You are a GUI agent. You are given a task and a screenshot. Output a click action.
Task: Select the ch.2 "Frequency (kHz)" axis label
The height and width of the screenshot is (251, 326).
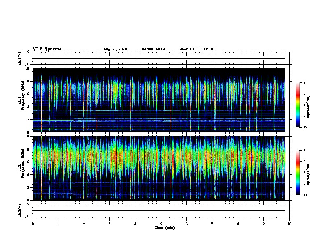click(x=23, y=163)
